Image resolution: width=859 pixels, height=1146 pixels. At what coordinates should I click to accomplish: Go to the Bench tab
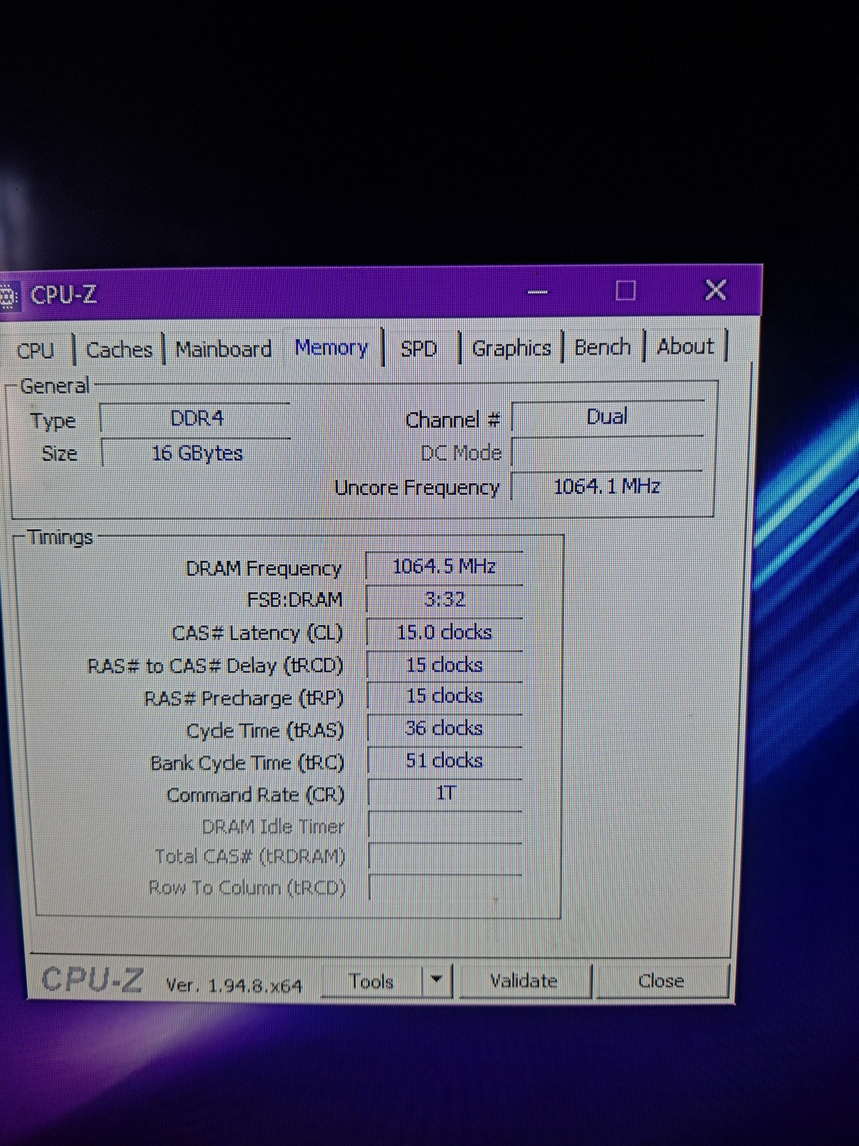[x=602, y=347]
